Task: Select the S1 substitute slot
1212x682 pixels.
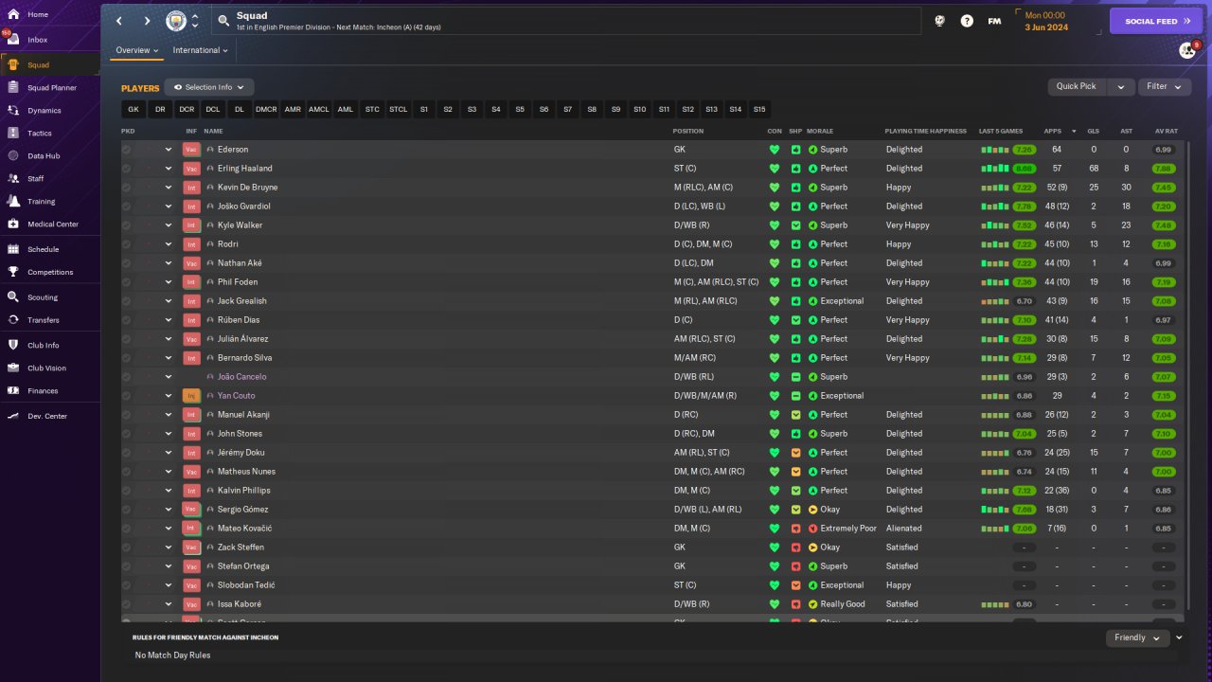Action: click(x=424, y=109)
